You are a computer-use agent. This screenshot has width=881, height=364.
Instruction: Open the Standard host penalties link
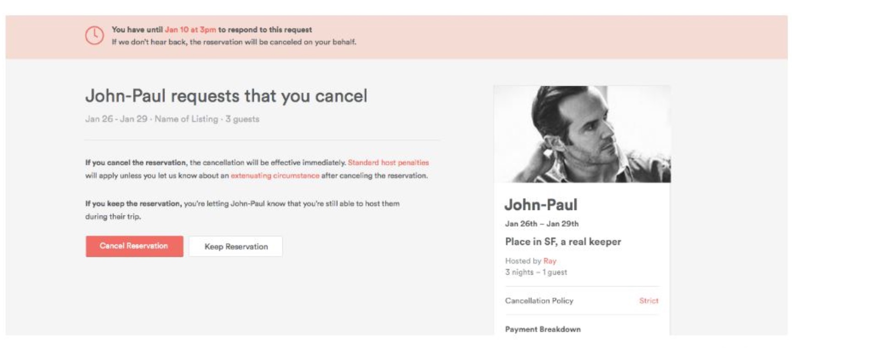click(x=388, y=163)
